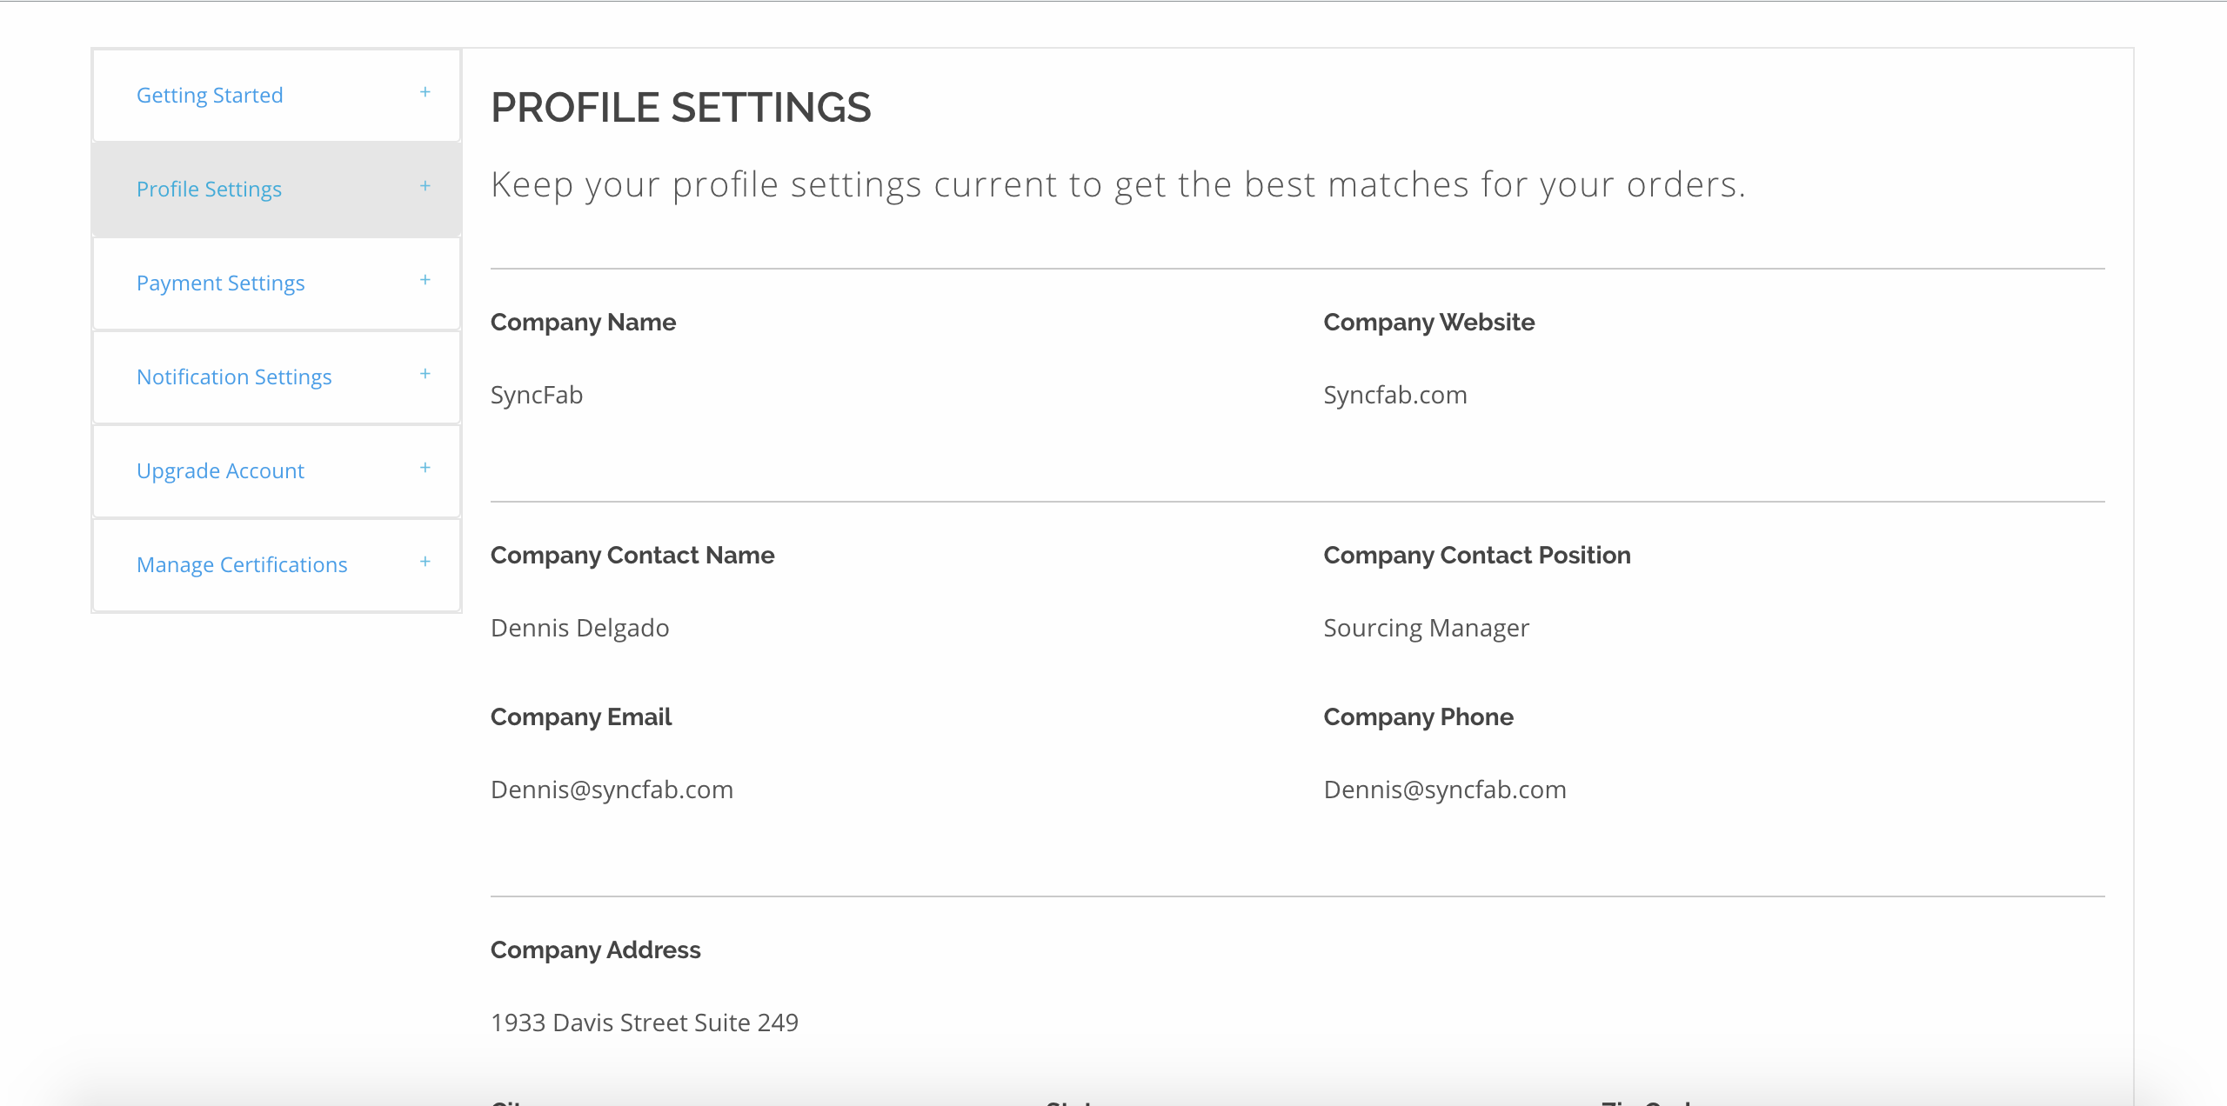The height and width of the screenshot is (1106, 2227).
Task: Expand the plus icon beside Manage Certifications
Action: (425, 562)
